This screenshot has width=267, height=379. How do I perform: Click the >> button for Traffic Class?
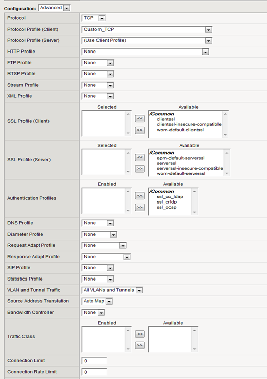tap(140, 345)
